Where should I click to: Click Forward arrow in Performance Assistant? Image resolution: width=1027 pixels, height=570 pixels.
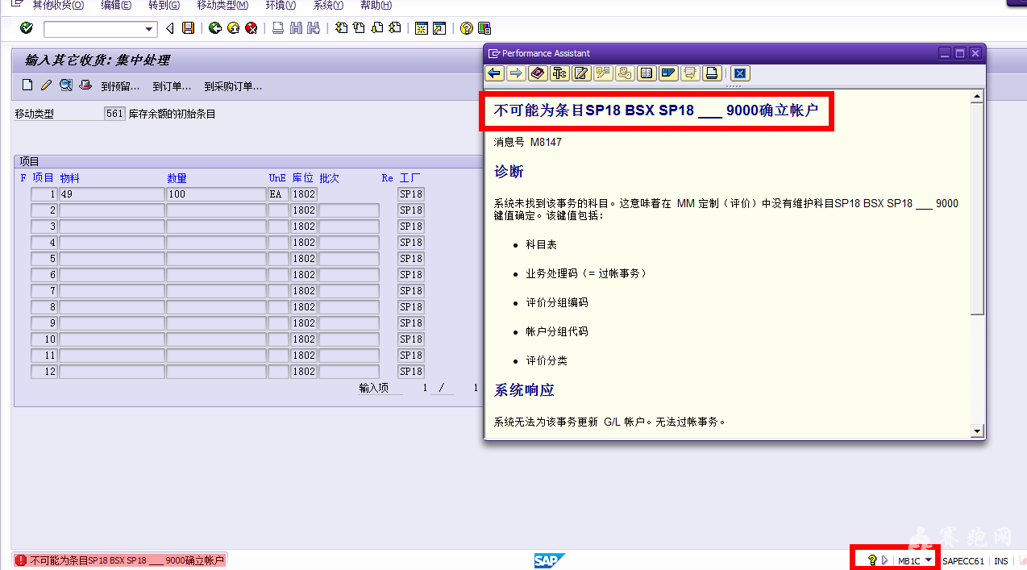[x=516, y=73]
